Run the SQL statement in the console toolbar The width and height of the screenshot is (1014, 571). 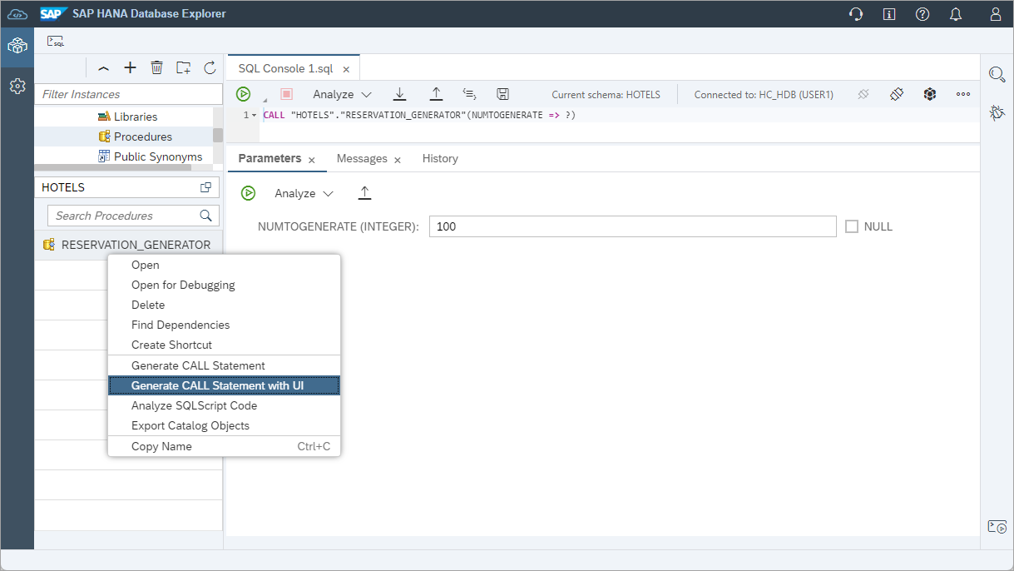pos(244,94)
